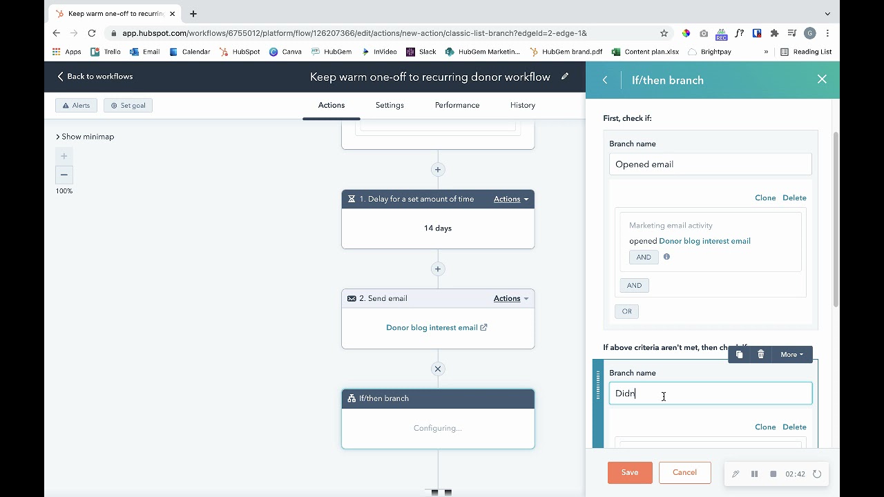Switch to the History tab
The width and height of the screenshot is (884, 497).
(x=523, y=105)
